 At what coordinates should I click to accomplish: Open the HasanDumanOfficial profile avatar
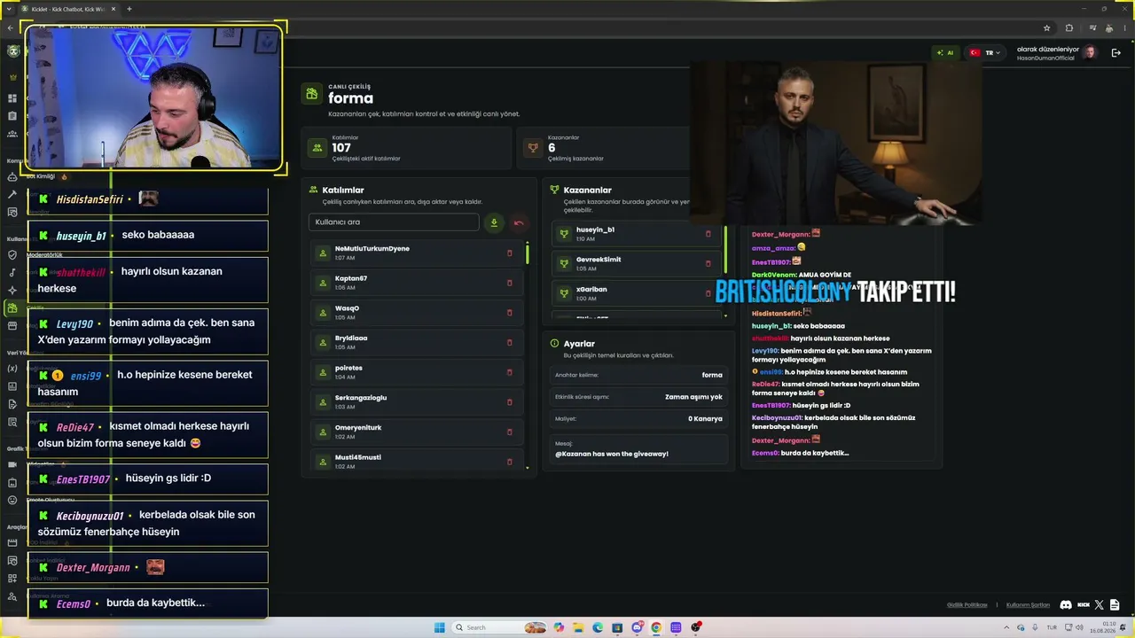[x=1091, y=53]
